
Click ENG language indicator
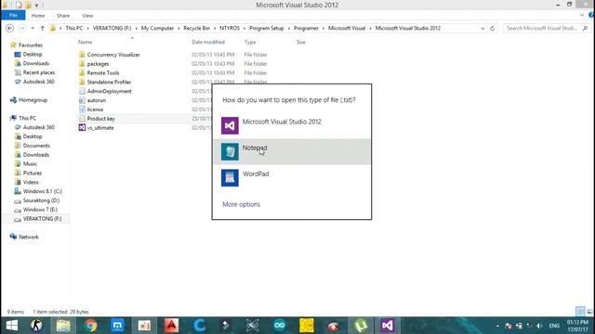click(554, 326)
